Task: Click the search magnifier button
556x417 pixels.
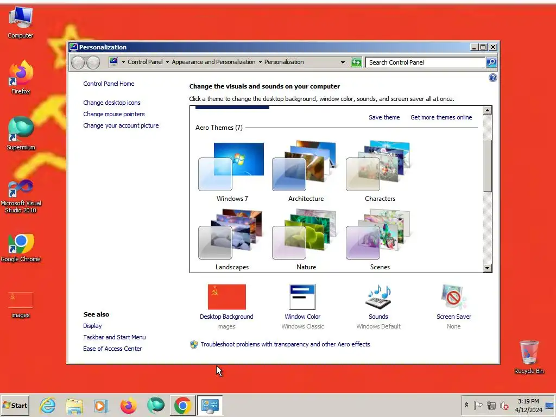Action: coord(491,62)
